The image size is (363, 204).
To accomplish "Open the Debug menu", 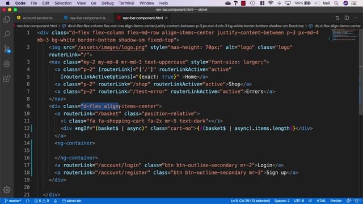I will pyautogui.click(x=107, y=3).
